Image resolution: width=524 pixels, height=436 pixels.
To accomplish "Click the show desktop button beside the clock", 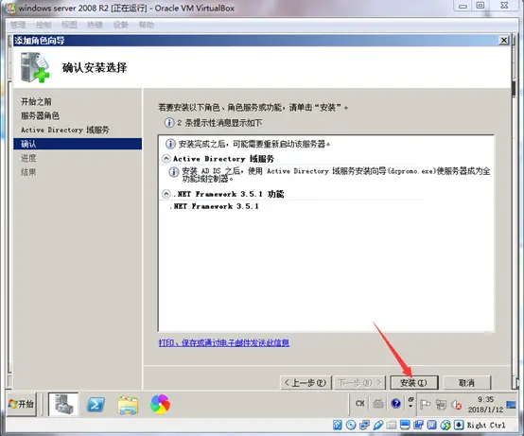I will [x=511, y=405].
